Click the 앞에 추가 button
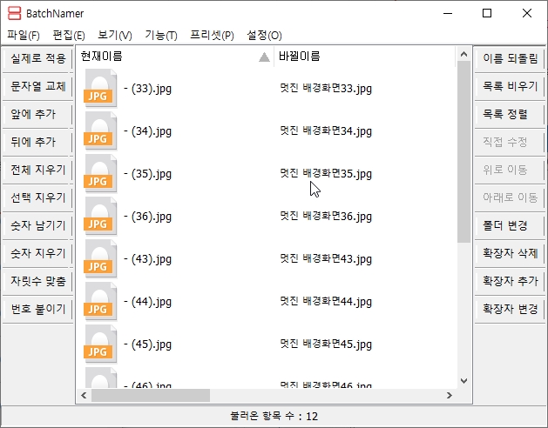 click(x=37, y=114)
